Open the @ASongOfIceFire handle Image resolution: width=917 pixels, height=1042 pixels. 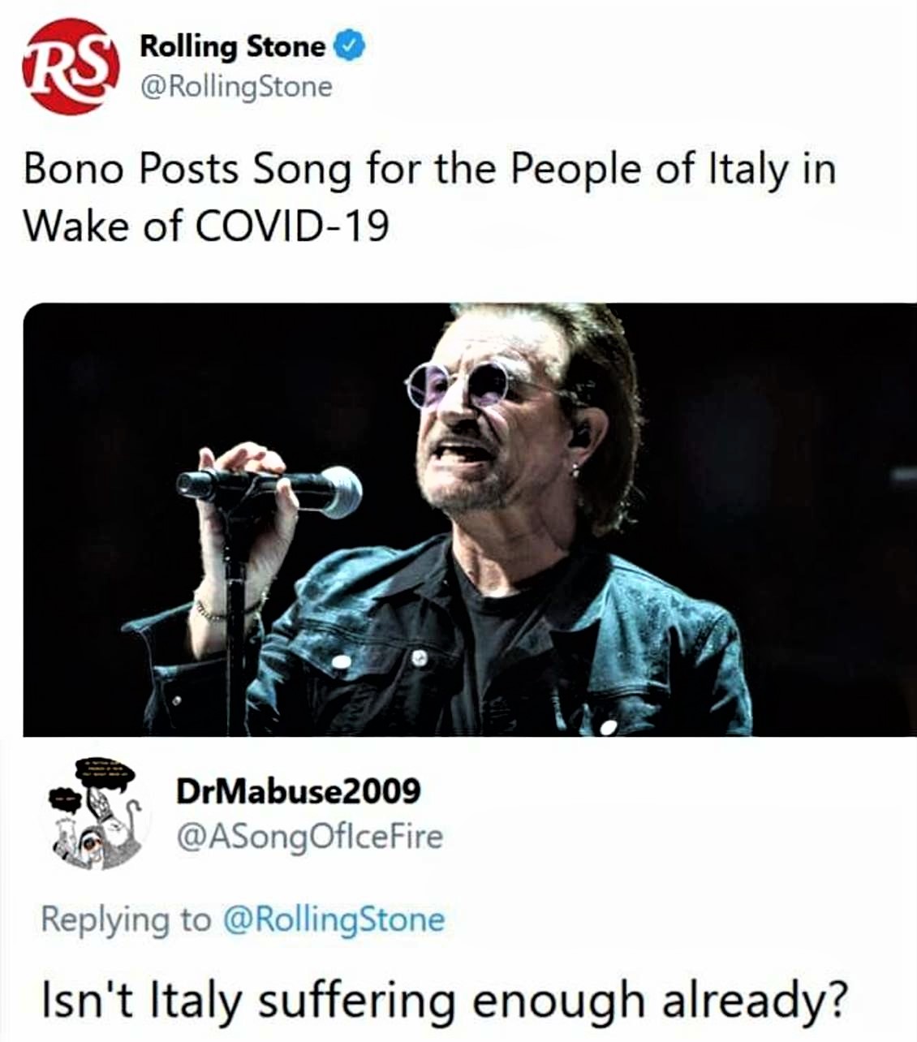click(309, 837)
